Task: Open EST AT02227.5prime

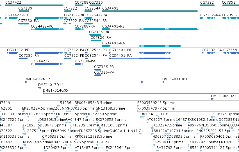Action: (x=147, y=122)
